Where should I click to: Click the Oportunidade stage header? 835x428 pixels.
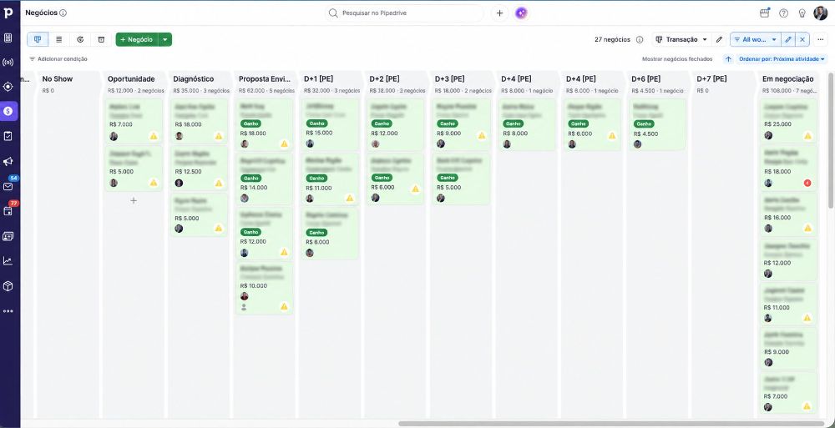pos(131,78)
